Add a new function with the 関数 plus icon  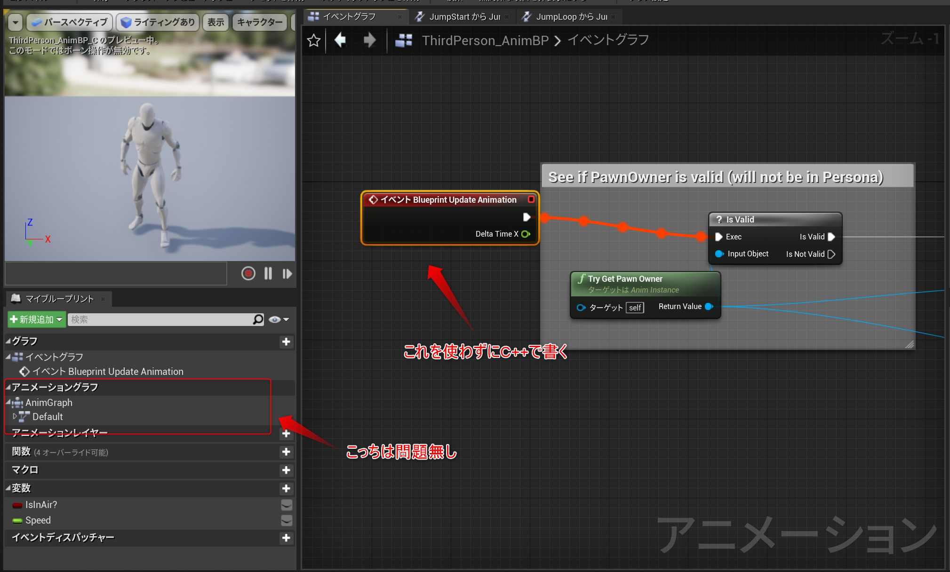pyautogui.click(x=286, y=452)
